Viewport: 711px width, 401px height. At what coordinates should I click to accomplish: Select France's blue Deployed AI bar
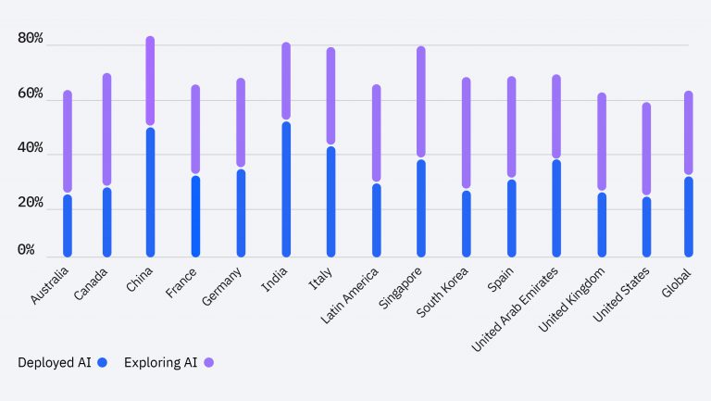click(195, 217)
